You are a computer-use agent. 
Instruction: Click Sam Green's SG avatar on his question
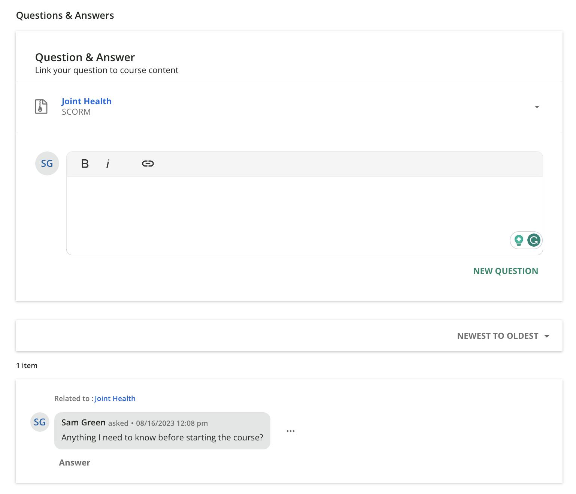tap(40, 422)
